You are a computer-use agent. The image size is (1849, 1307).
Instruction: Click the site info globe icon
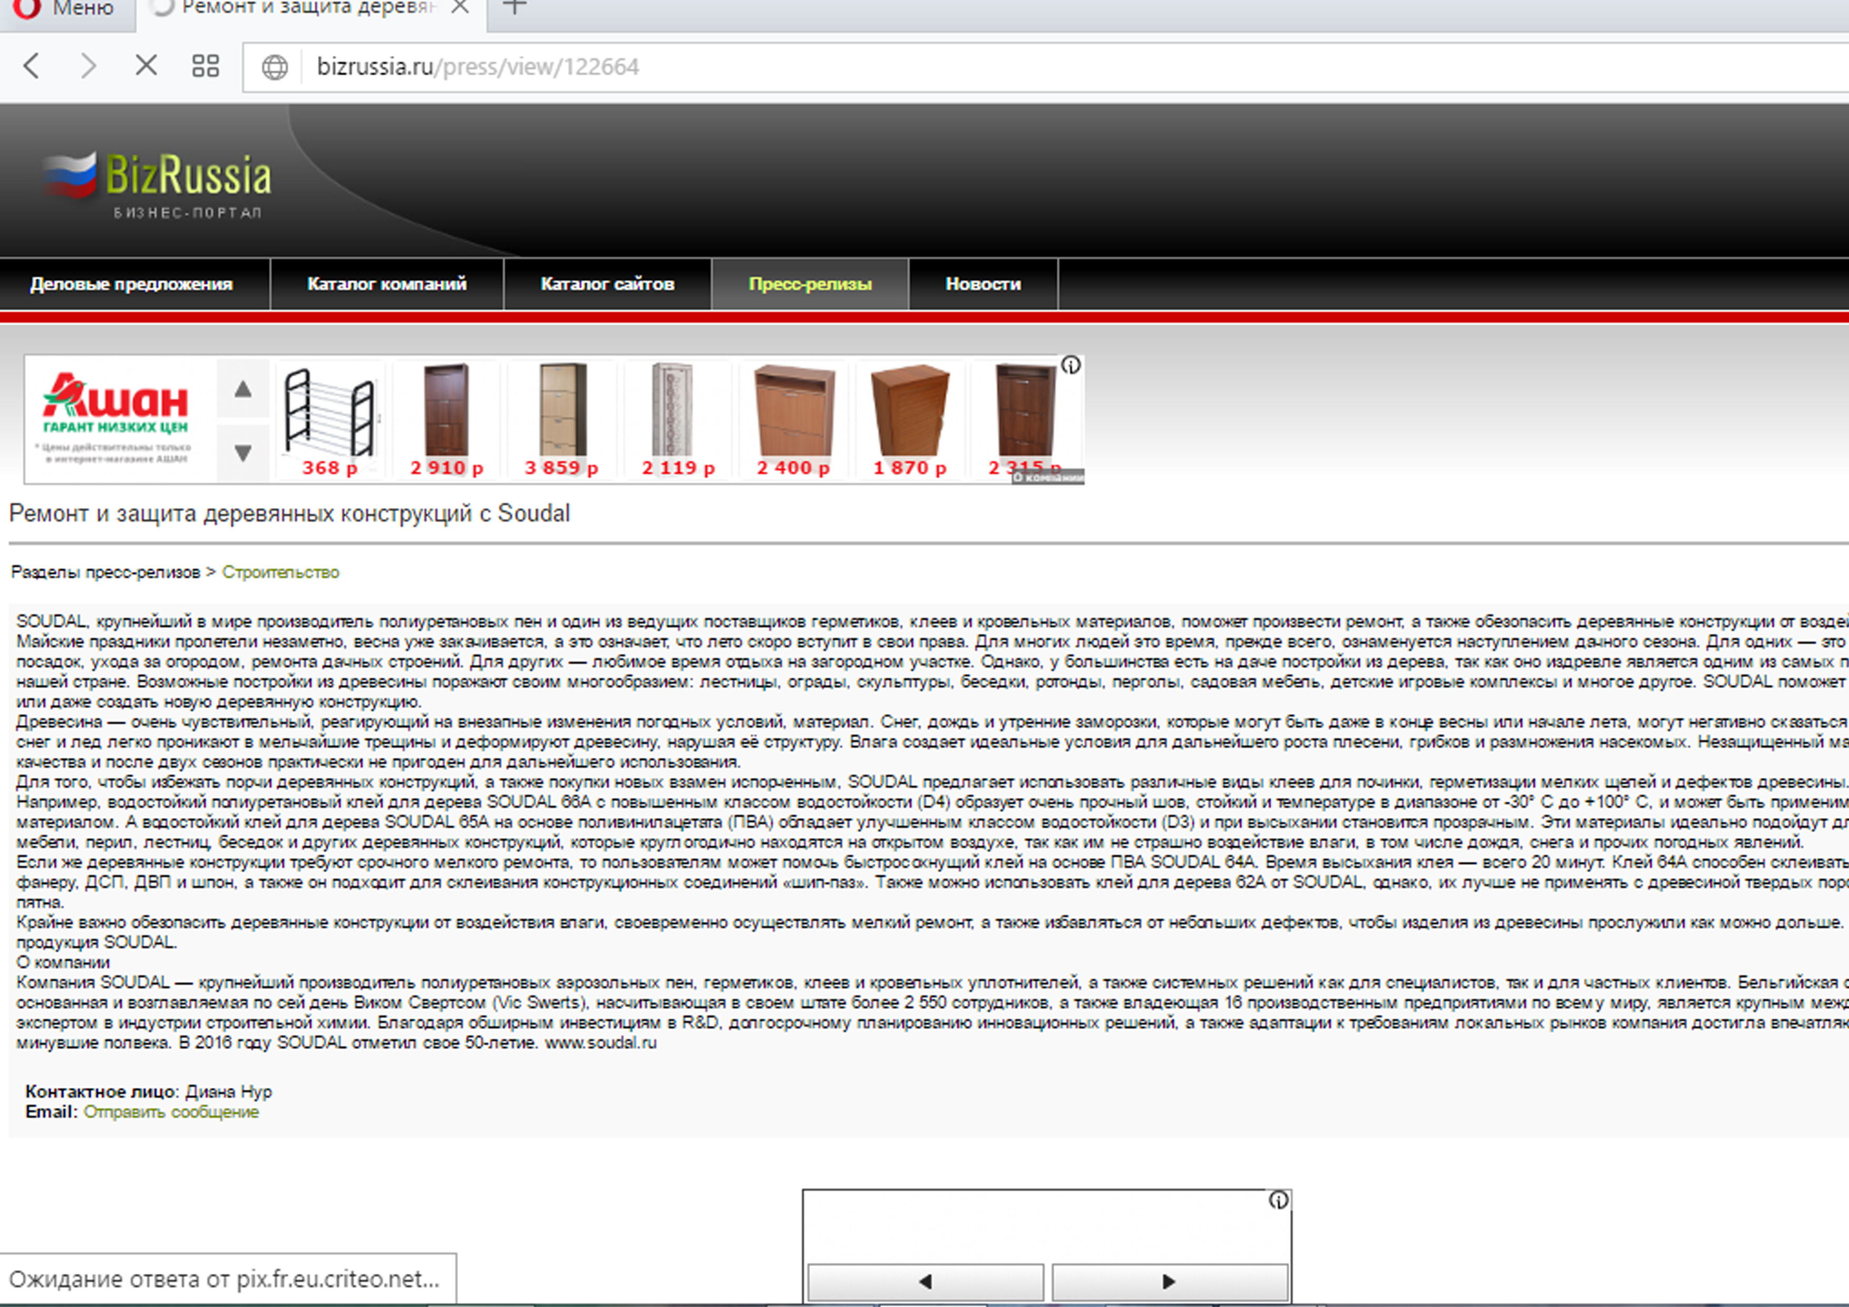pos(275,67)
